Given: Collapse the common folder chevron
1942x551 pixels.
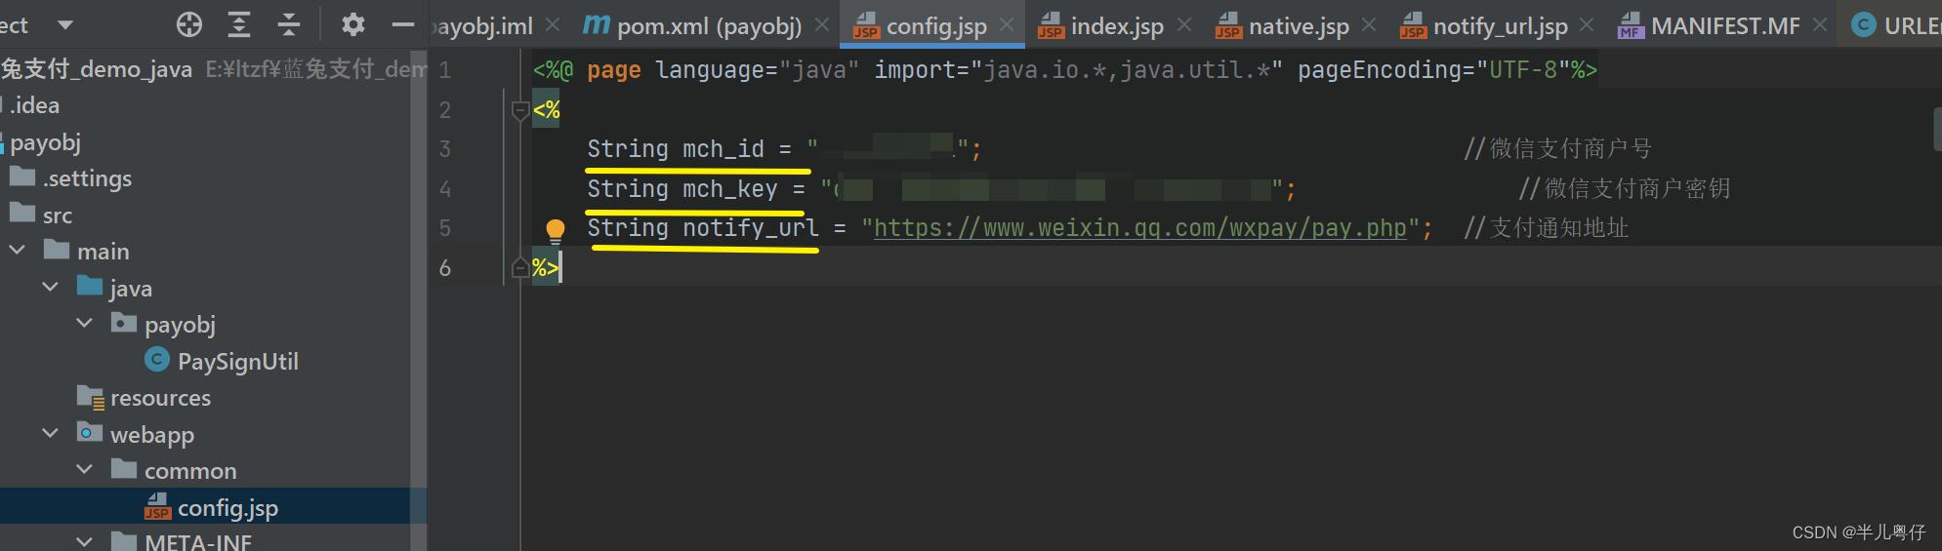Looking at the screenshot, I should 85,469.
